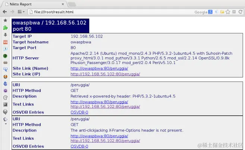245x150 pixels.
Task: Open a new tab with the blank tab button
Action: pos(72,4)
